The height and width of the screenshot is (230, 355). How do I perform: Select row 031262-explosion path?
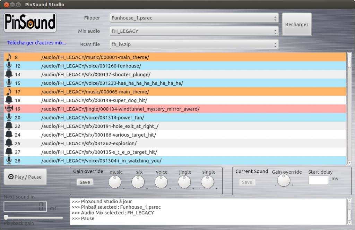[x=175, y=143]
